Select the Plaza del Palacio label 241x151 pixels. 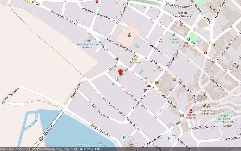point(227,124)
